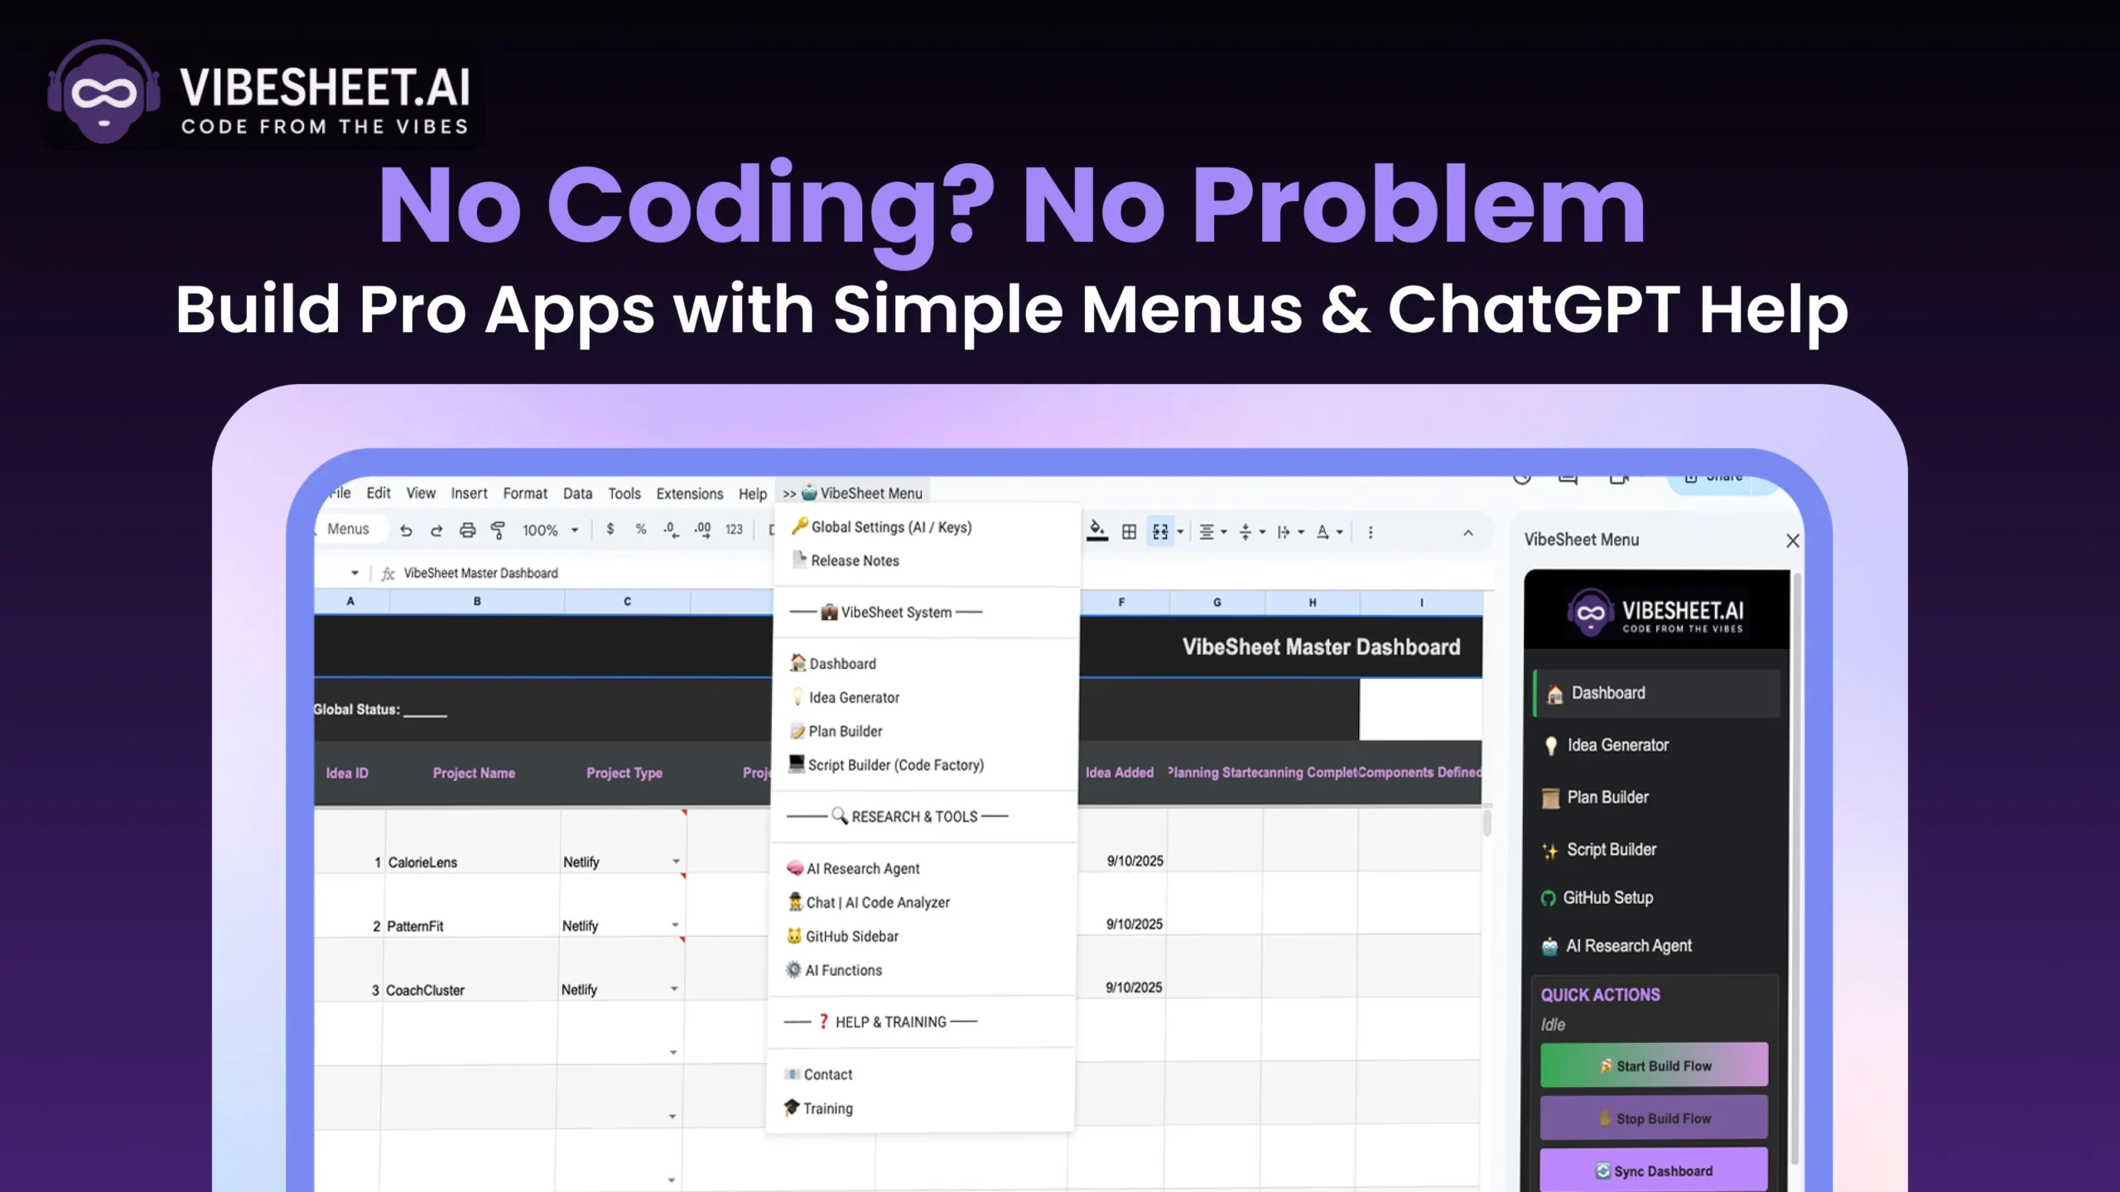Click the fill color bucket icon
The width and height of the screenshot is (2120, 1192).
pos(1096,531)
